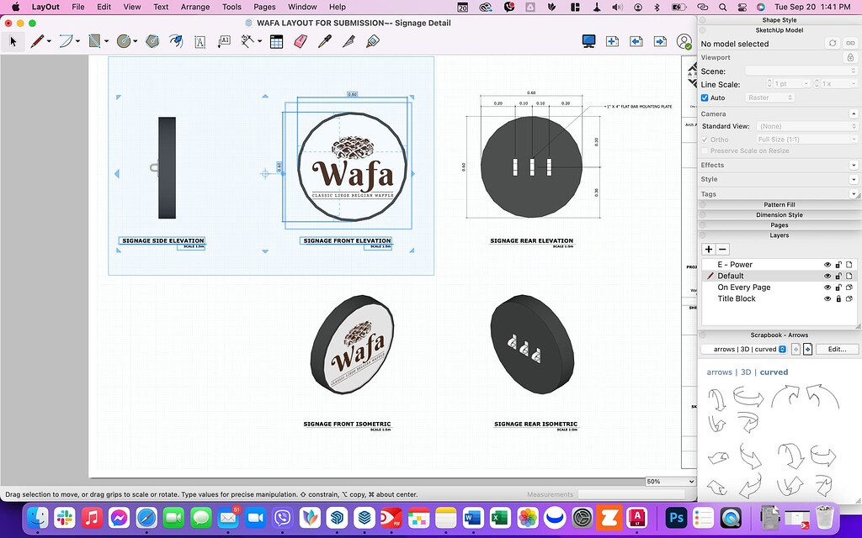
Task: Activate the eyedropper Style tool
Action: click(325, 41)
